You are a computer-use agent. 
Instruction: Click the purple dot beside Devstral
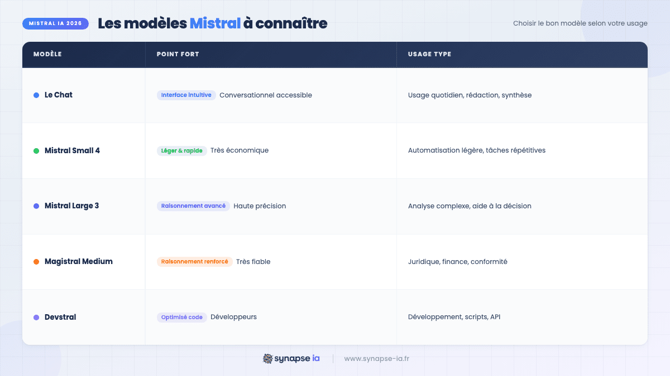pyautogui.click(x=36, y=318)
